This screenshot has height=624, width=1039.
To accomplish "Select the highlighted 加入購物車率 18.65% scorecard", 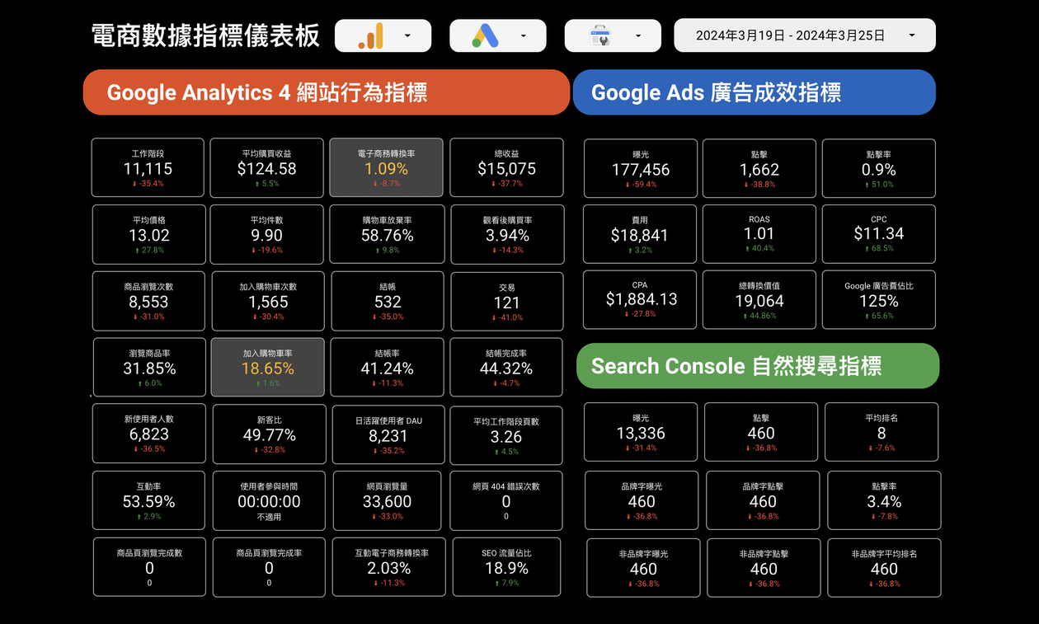I will (x=268, y=367).
